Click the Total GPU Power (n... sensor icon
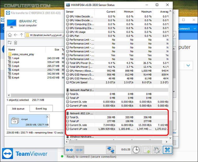This screenshot has width=198, height=162. [x=68, y=63]
